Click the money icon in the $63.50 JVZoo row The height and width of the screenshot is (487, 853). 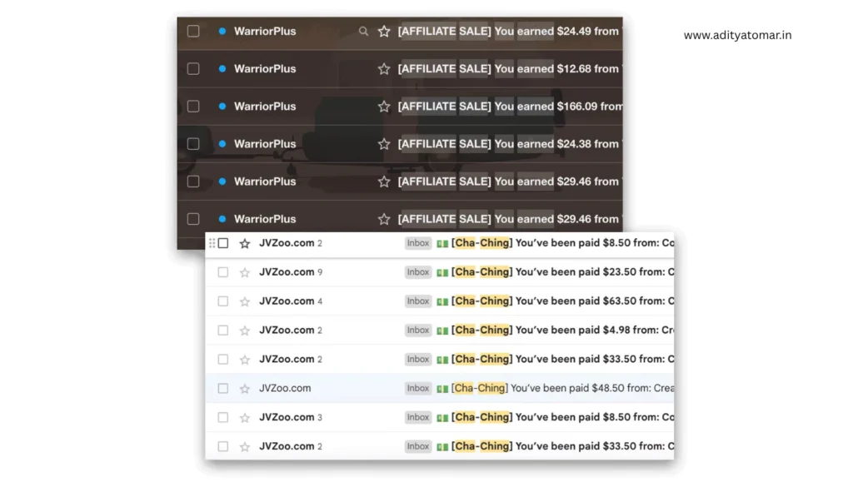click(442, 301)
